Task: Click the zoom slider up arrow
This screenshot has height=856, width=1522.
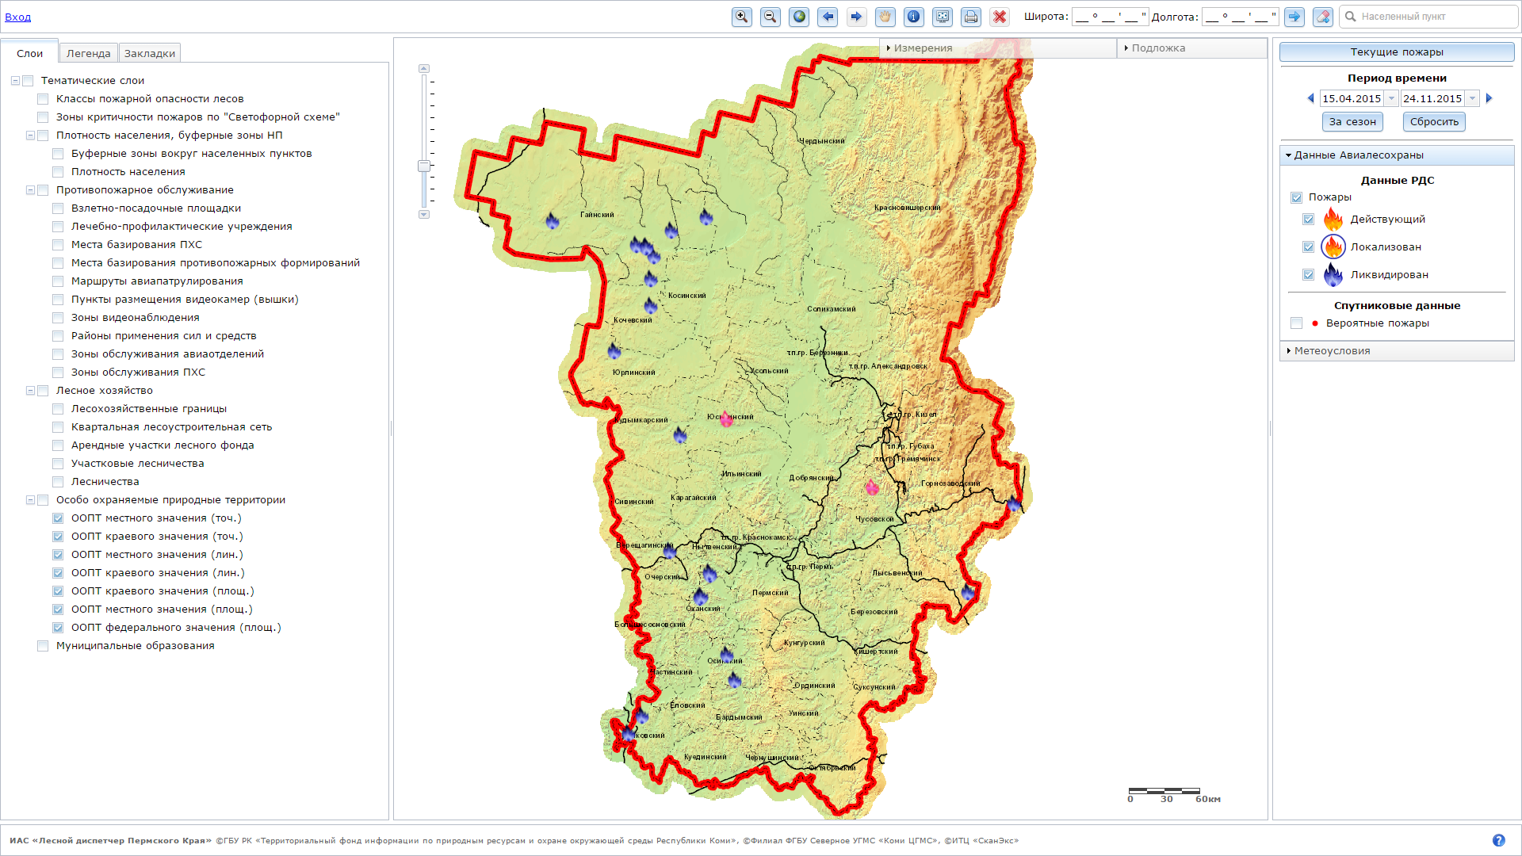Action: point(424,69)
